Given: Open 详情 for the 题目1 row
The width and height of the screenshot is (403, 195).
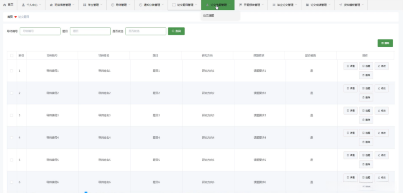Looking at the screenshot, I should (351, 66).
